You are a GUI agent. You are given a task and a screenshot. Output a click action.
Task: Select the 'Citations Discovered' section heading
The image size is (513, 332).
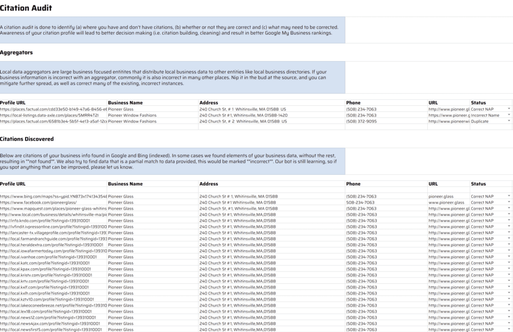[27, 139]
